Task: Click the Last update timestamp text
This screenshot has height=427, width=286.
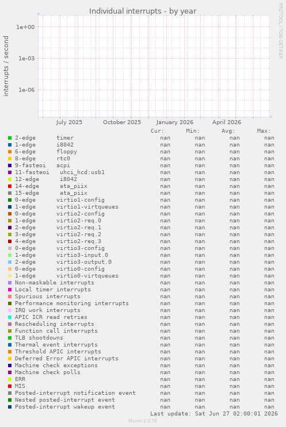Action: click(214, 414)
